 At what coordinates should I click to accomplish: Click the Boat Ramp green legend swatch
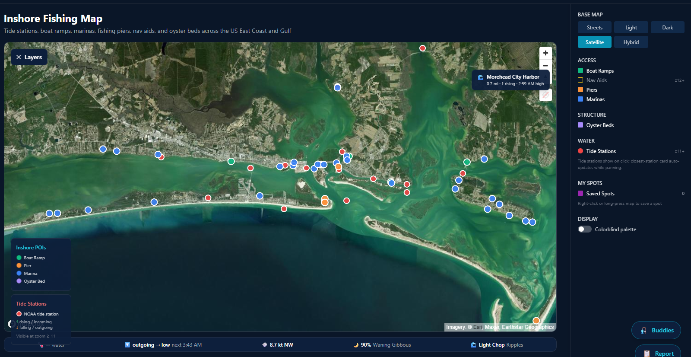pos(19,258)
